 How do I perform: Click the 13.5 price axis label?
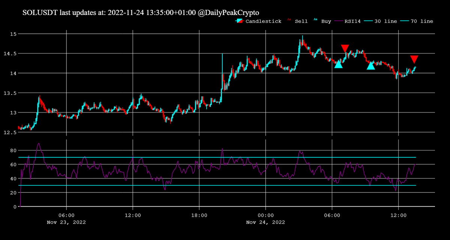coord(10,93)
